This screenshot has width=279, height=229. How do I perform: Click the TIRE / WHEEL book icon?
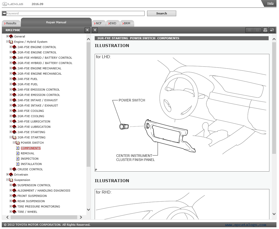[14, 212]
